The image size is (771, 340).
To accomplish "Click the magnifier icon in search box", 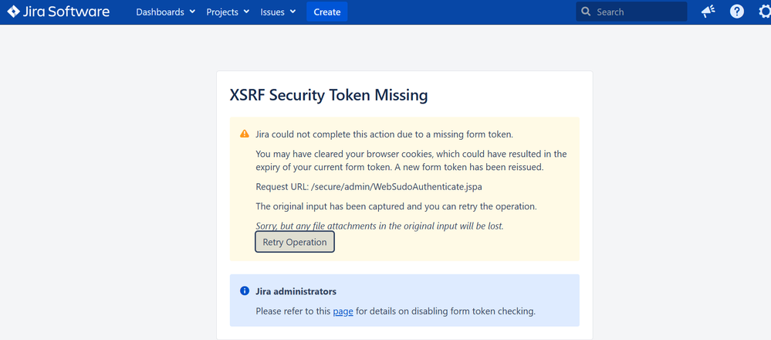I will pos(586,12).
